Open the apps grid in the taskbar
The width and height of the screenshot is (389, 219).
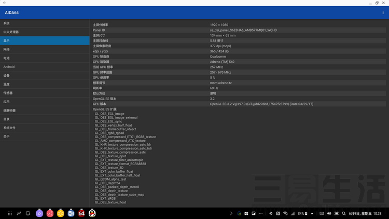[x=9, y=213]
